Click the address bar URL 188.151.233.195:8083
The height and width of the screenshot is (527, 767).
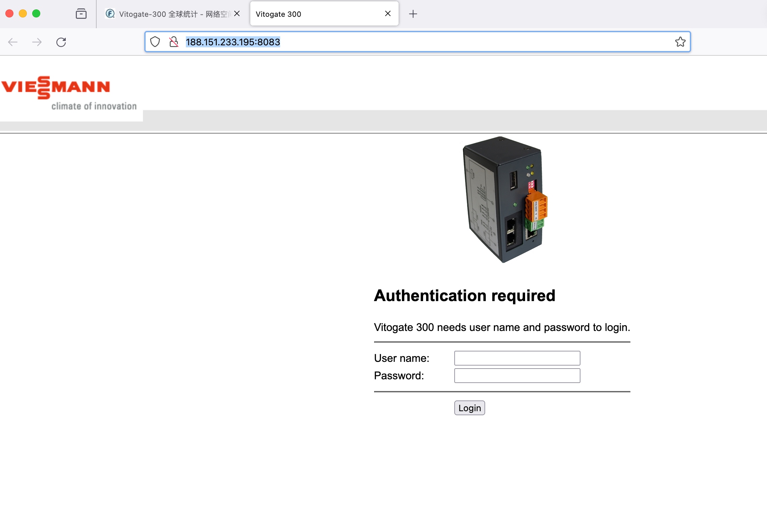point(233,42)
